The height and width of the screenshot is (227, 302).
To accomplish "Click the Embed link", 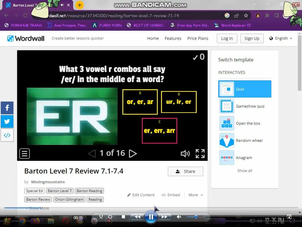I will 171,195.
